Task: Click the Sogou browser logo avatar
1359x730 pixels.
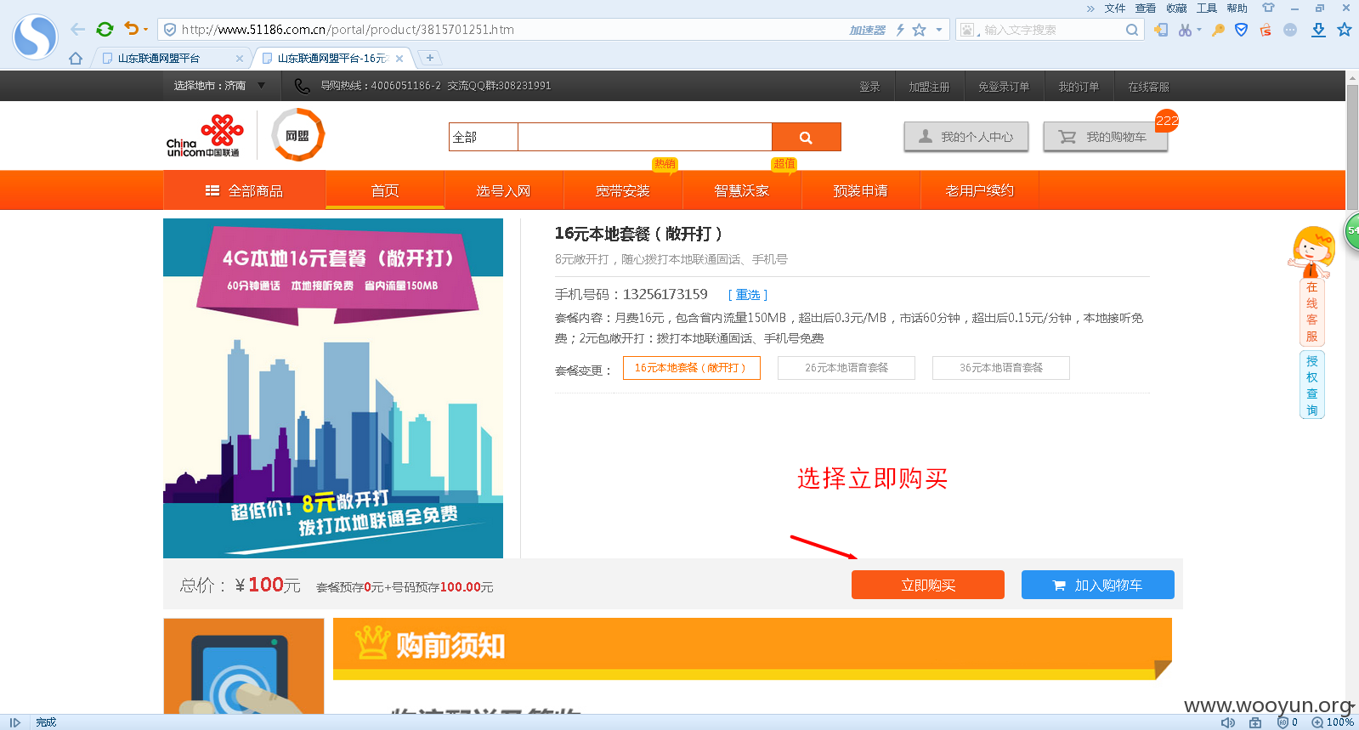Action: 35,37
